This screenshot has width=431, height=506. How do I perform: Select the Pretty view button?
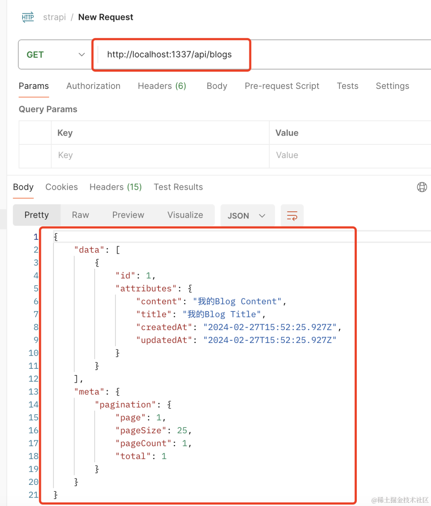pyautogui.click(x=37, y=215)
